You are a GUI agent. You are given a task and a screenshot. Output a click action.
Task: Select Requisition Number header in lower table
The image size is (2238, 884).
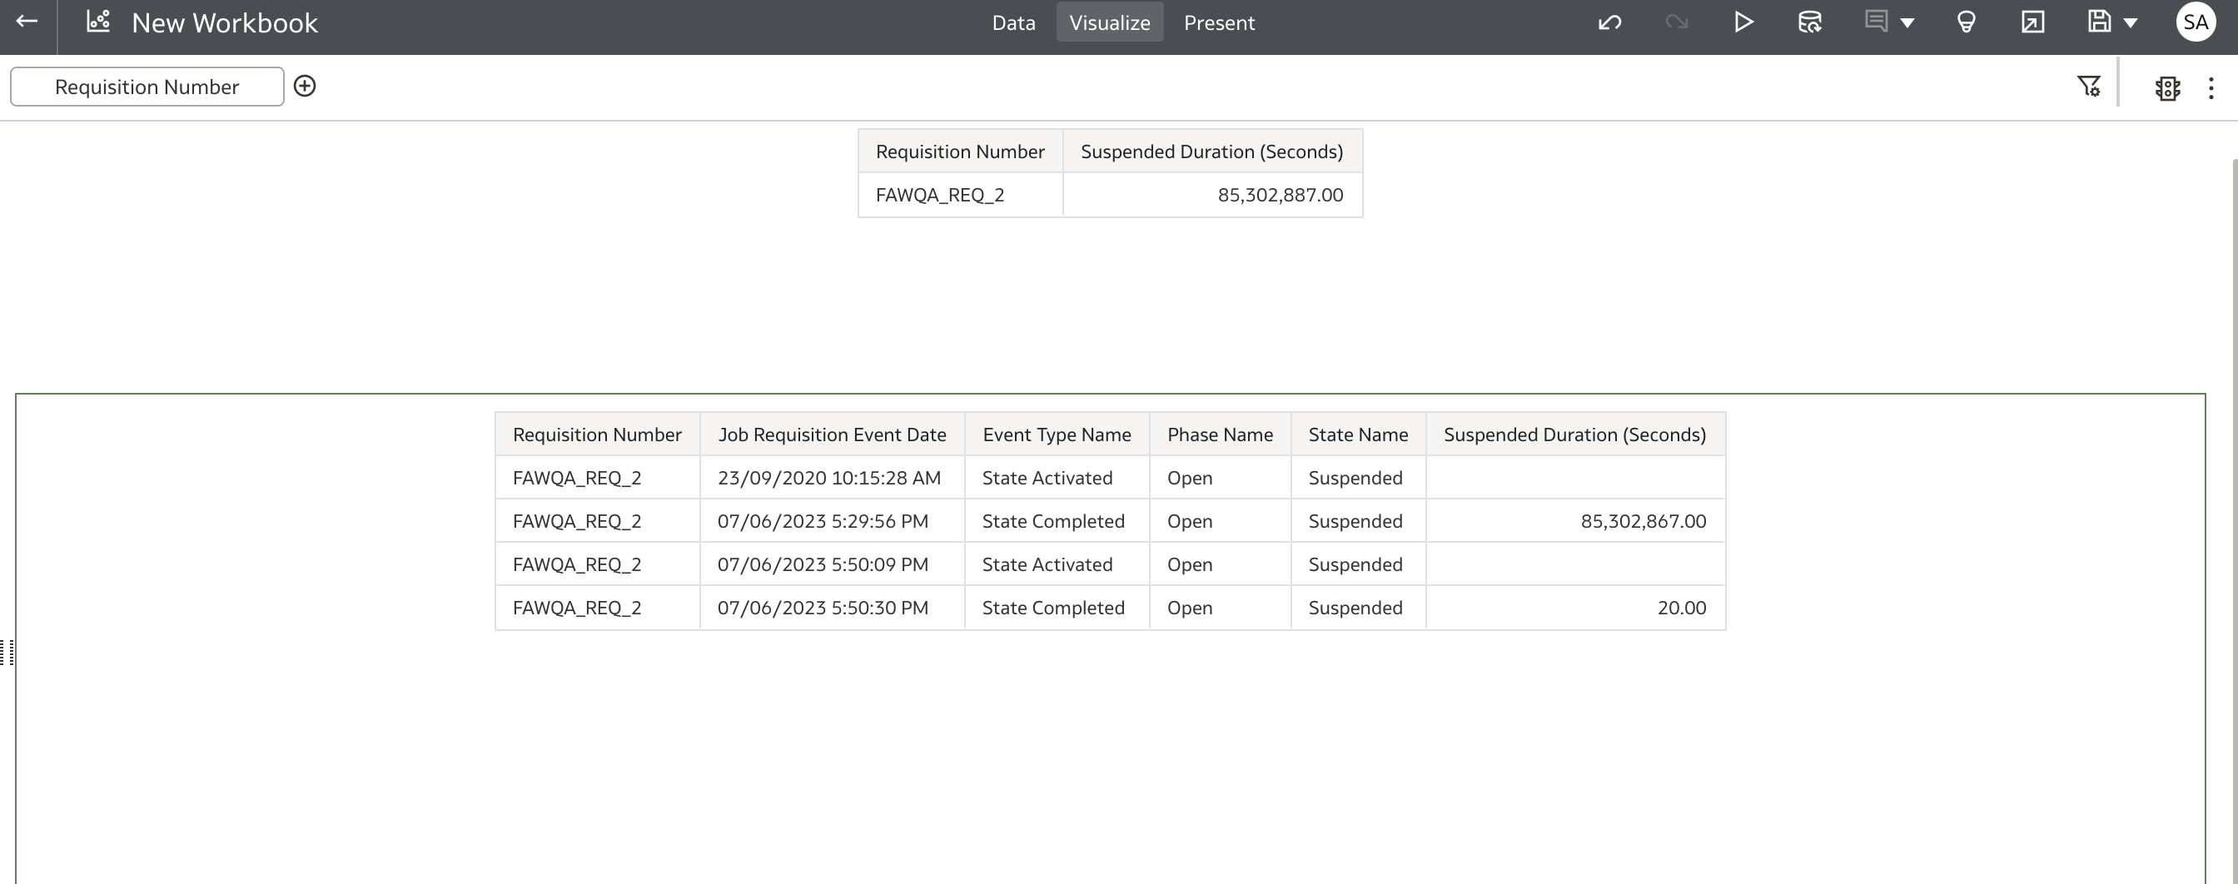click(597, 435)
